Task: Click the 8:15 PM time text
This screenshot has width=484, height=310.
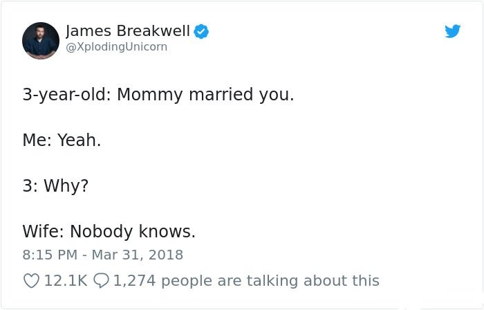Action: click(x=50, y=255)
